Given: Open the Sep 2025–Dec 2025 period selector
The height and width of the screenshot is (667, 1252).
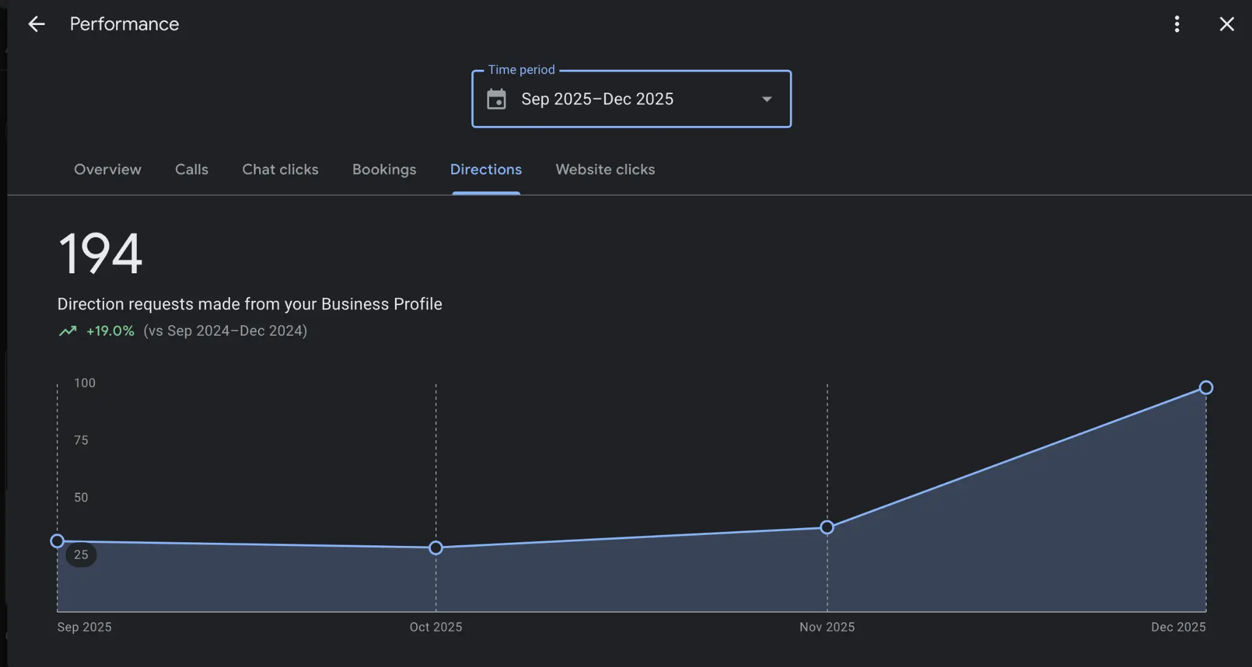Looking at the screenshot, I should click(597, 99).
